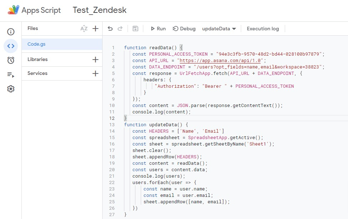This screenshot has width=348, height=219.
Task: Click DATA_ENDPOINT declaration on line 4
Action: pyautogui.click(x=167, y=67)
